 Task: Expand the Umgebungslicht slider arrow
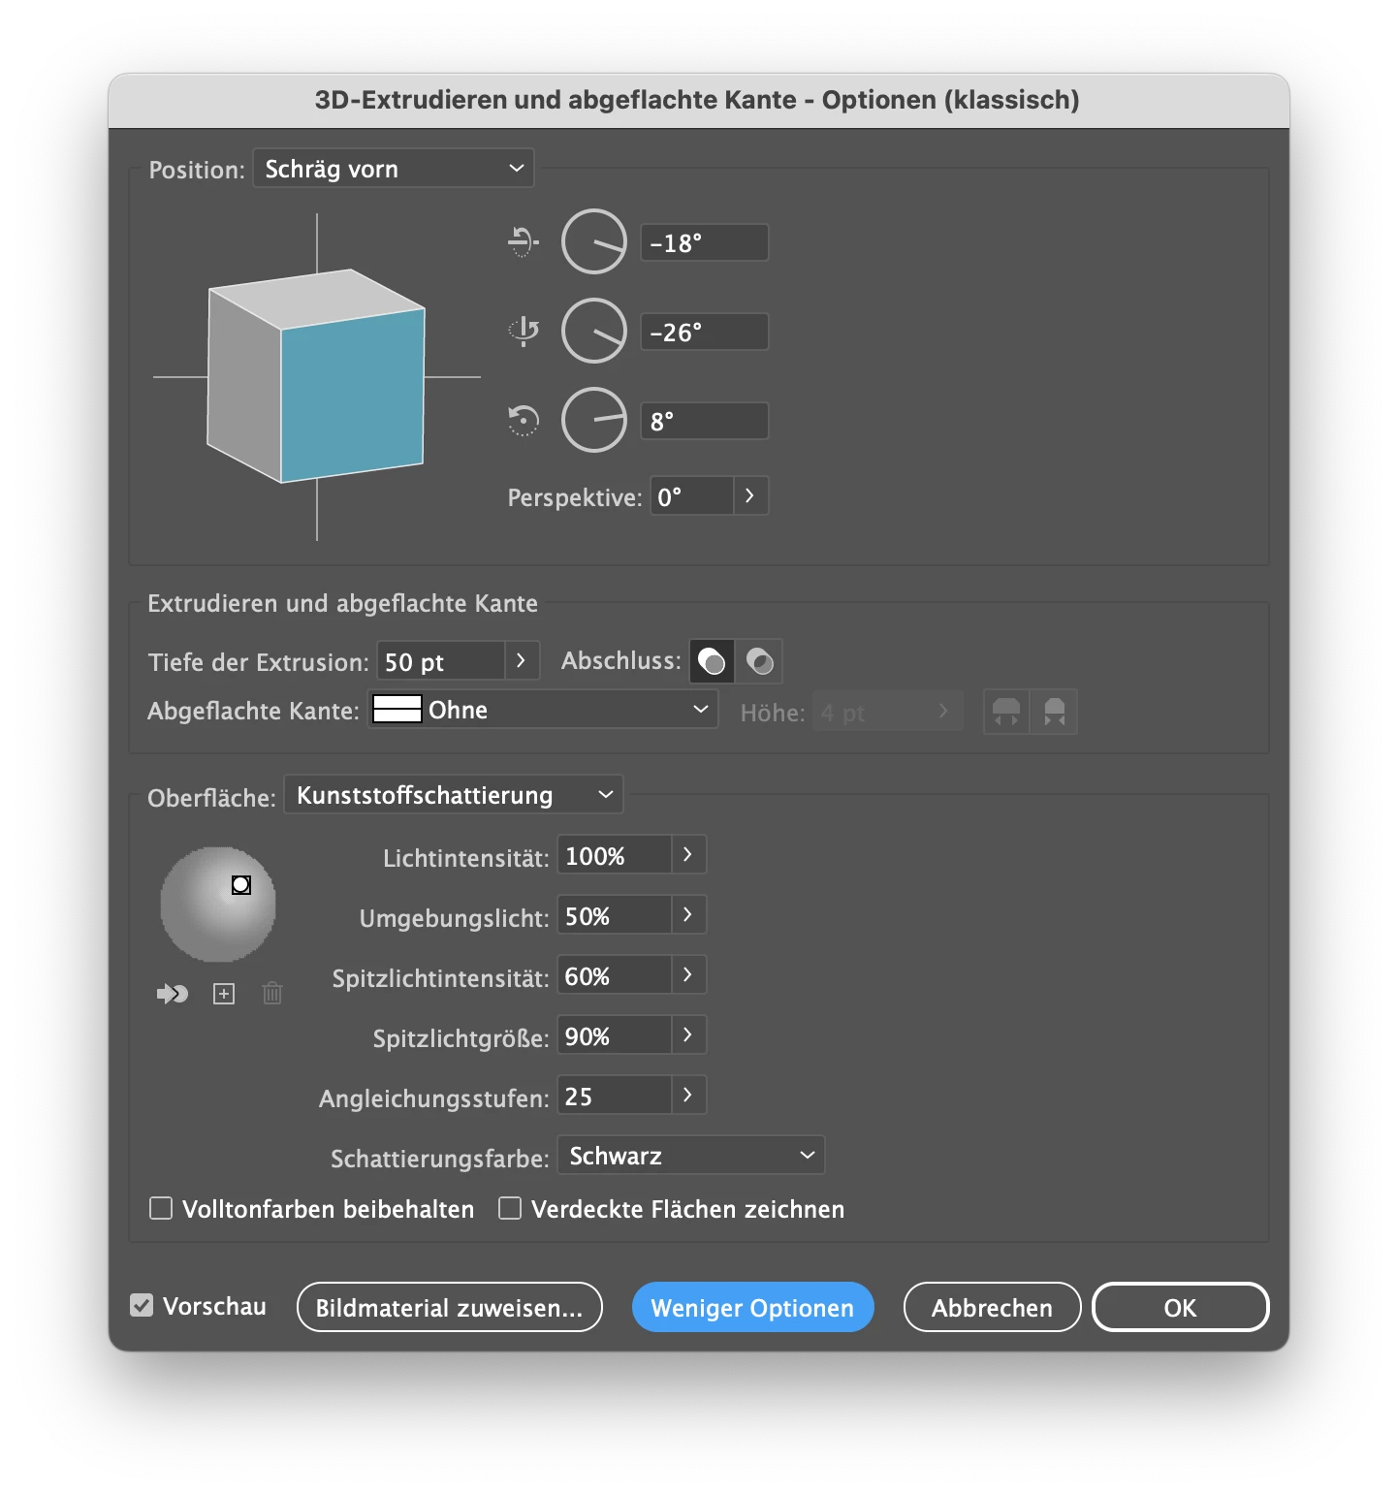tap(688, 915)
